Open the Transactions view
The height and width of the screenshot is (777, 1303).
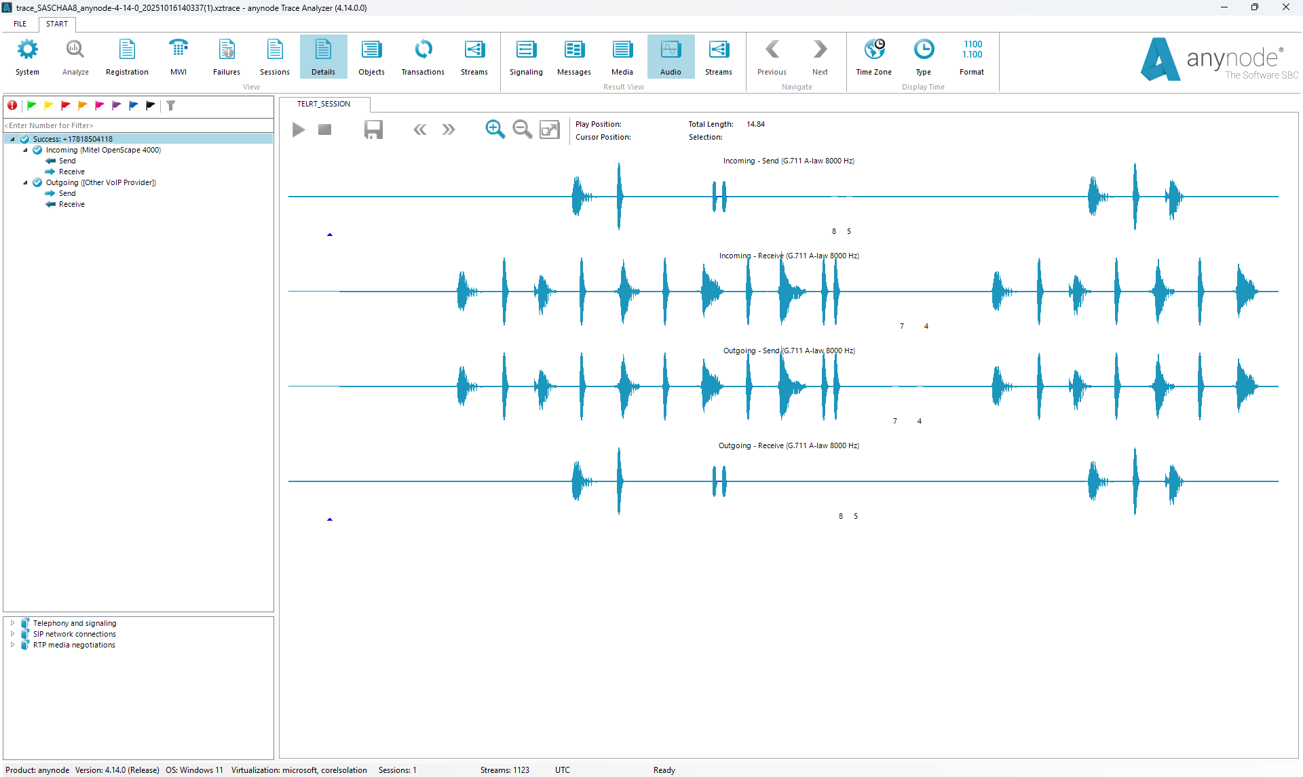point(422,57)
